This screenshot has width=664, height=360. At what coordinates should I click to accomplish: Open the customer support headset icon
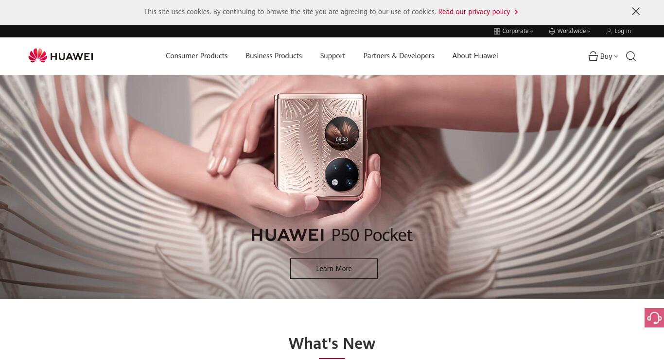point(654,318)
